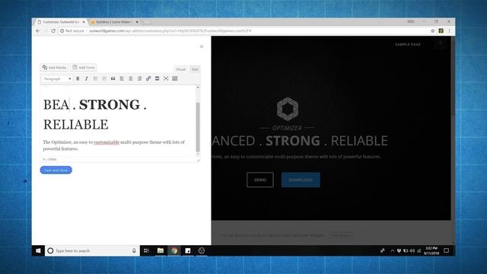
Task: Toggle the toolbar kitchen sink
Action: tap(175, 78)
